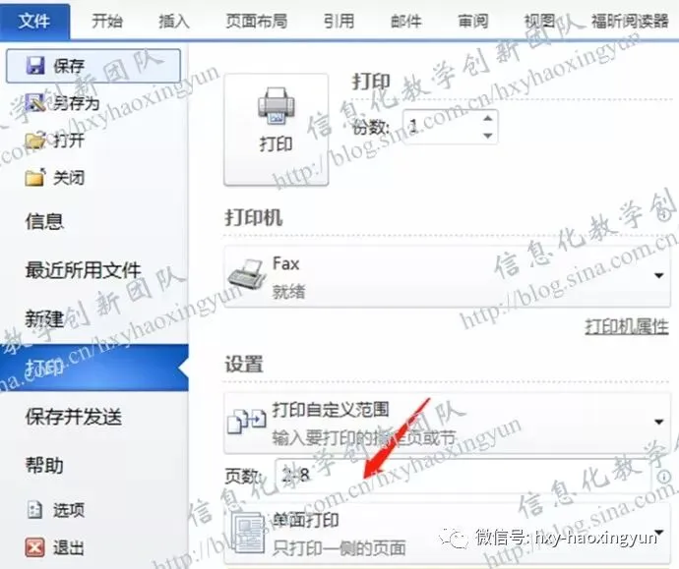Open the 审阅 ribbon tab

click(x=473, y=21)
